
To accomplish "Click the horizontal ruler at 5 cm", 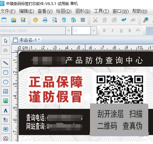I will click(79, 48).
